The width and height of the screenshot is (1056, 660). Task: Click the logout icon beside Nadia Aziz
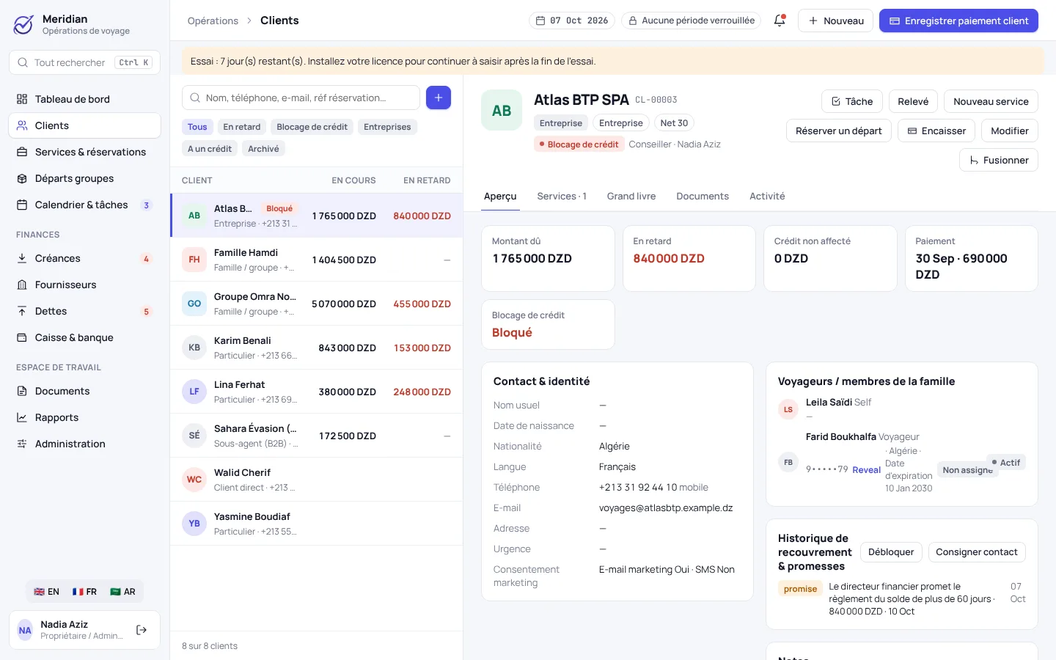[x=142, y=630]
